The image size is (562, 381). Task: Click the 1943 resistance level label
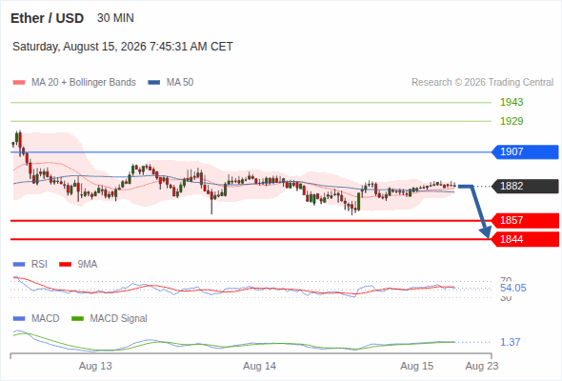[x=512, y=103]
